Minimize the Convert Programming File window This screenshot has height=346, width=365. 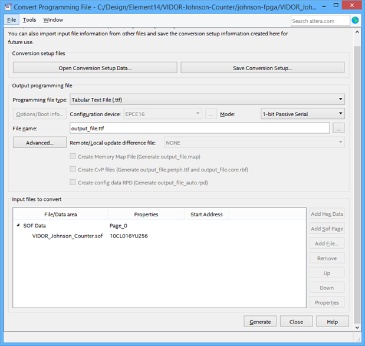click(324, 6)
